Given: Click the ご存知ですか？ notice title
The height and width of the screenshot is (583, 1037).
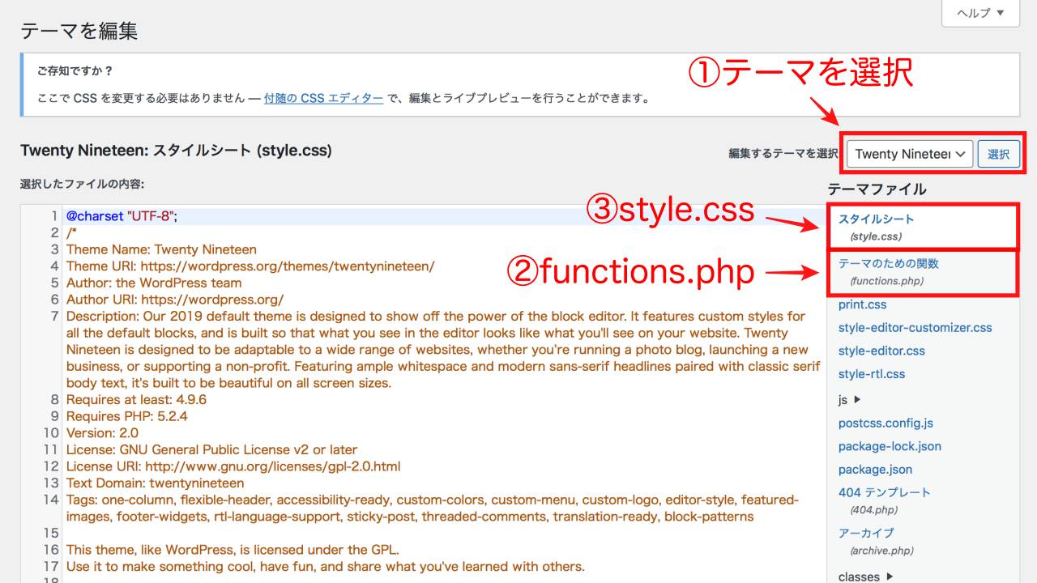Looking at the screenshot, I should pyautogui.click(x=75, y=71).
